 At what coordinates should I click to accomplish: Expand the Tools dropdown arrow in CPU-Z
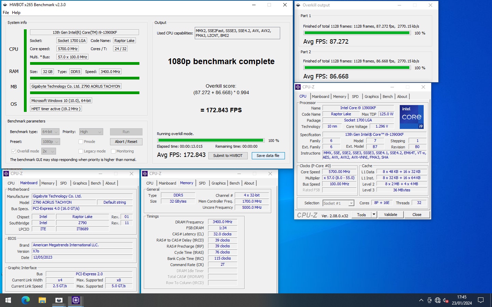coord(374,215)
